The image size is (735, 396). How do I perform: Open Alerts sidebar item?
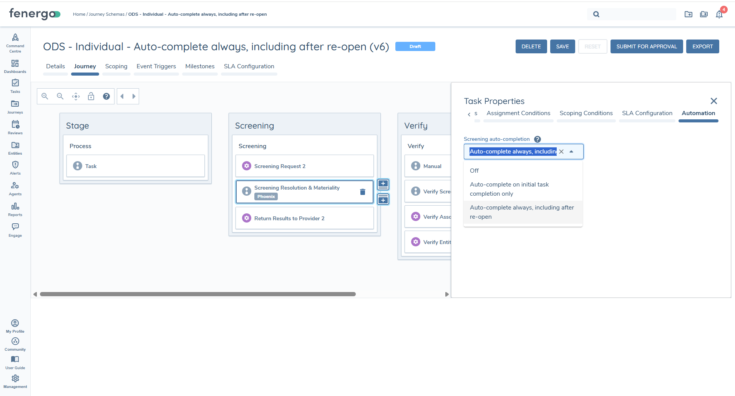[15, 168]
